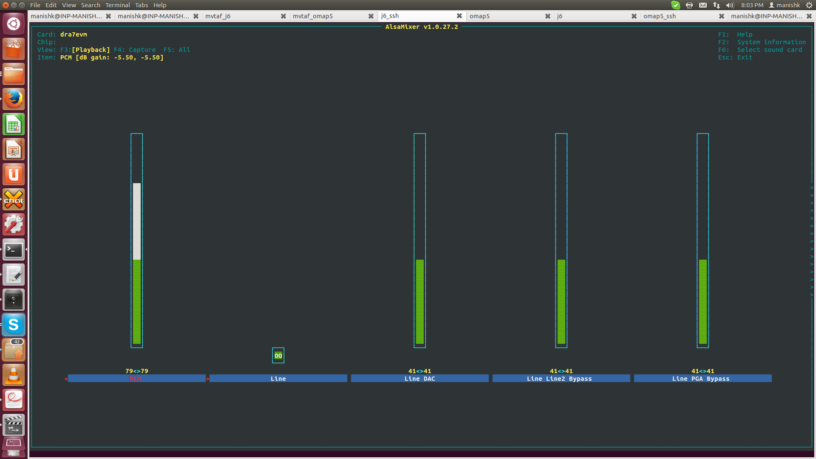Open the Tabs menu
Image resolution: width=816 pixels, height=459 pixels.
pyautogui.click(x=142, y=5)
